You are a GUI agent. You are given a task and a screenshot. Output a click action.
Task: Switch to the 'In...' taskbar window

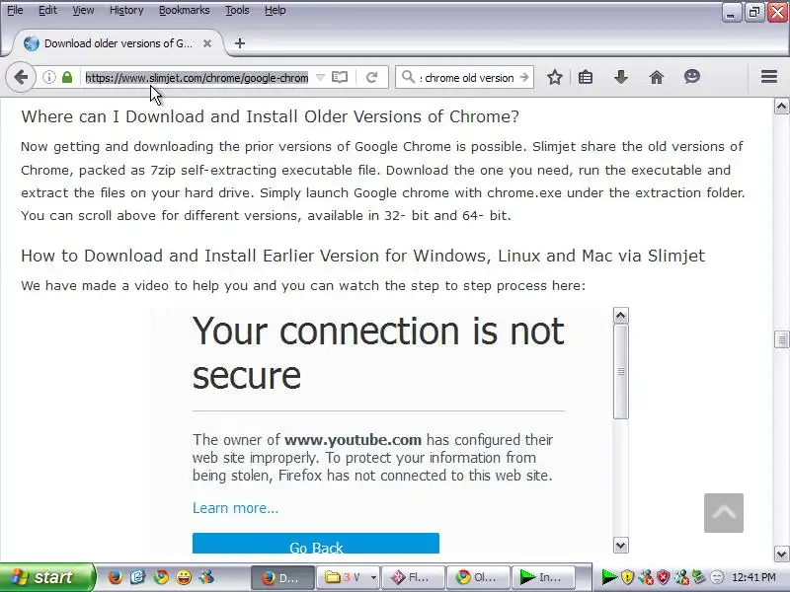pos(543,577)
